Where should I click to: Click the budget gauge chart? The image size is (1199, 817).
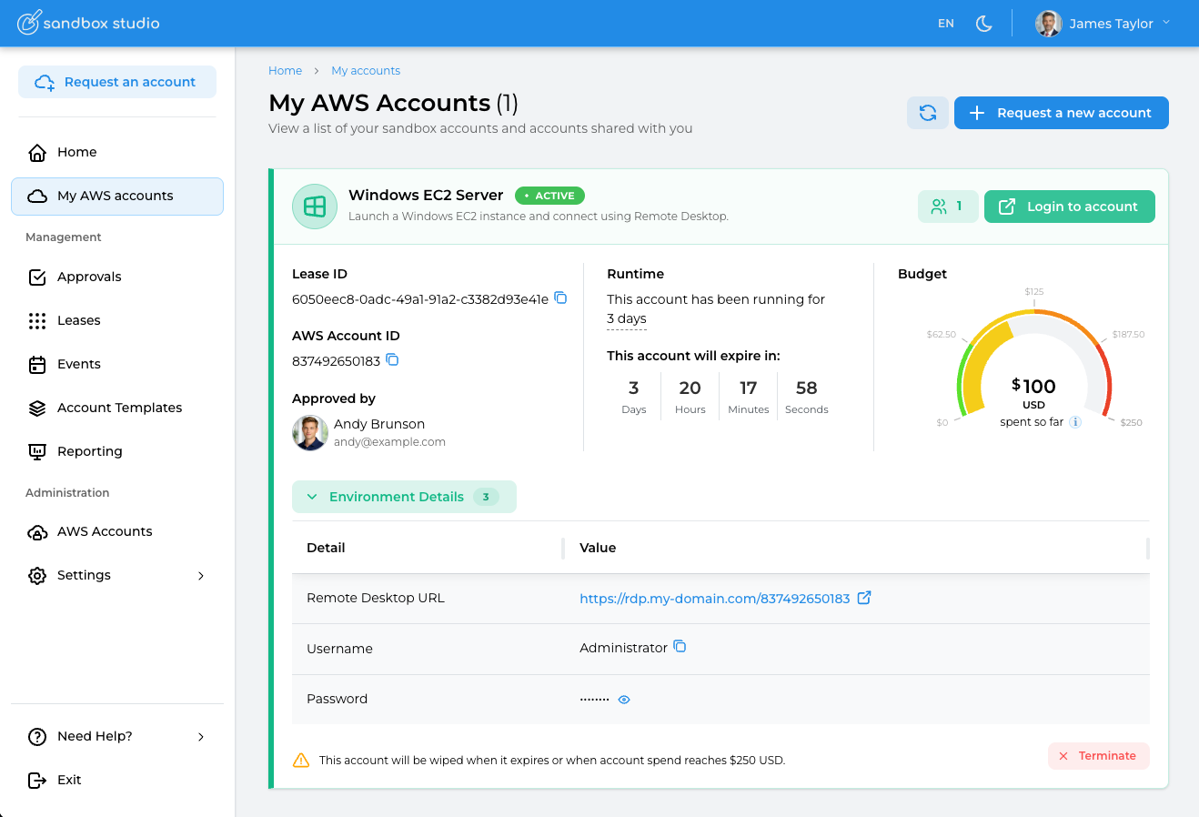(1034, 364)
